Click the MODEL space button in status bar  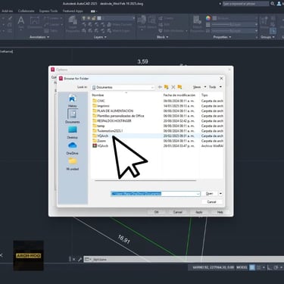[242, 267]
